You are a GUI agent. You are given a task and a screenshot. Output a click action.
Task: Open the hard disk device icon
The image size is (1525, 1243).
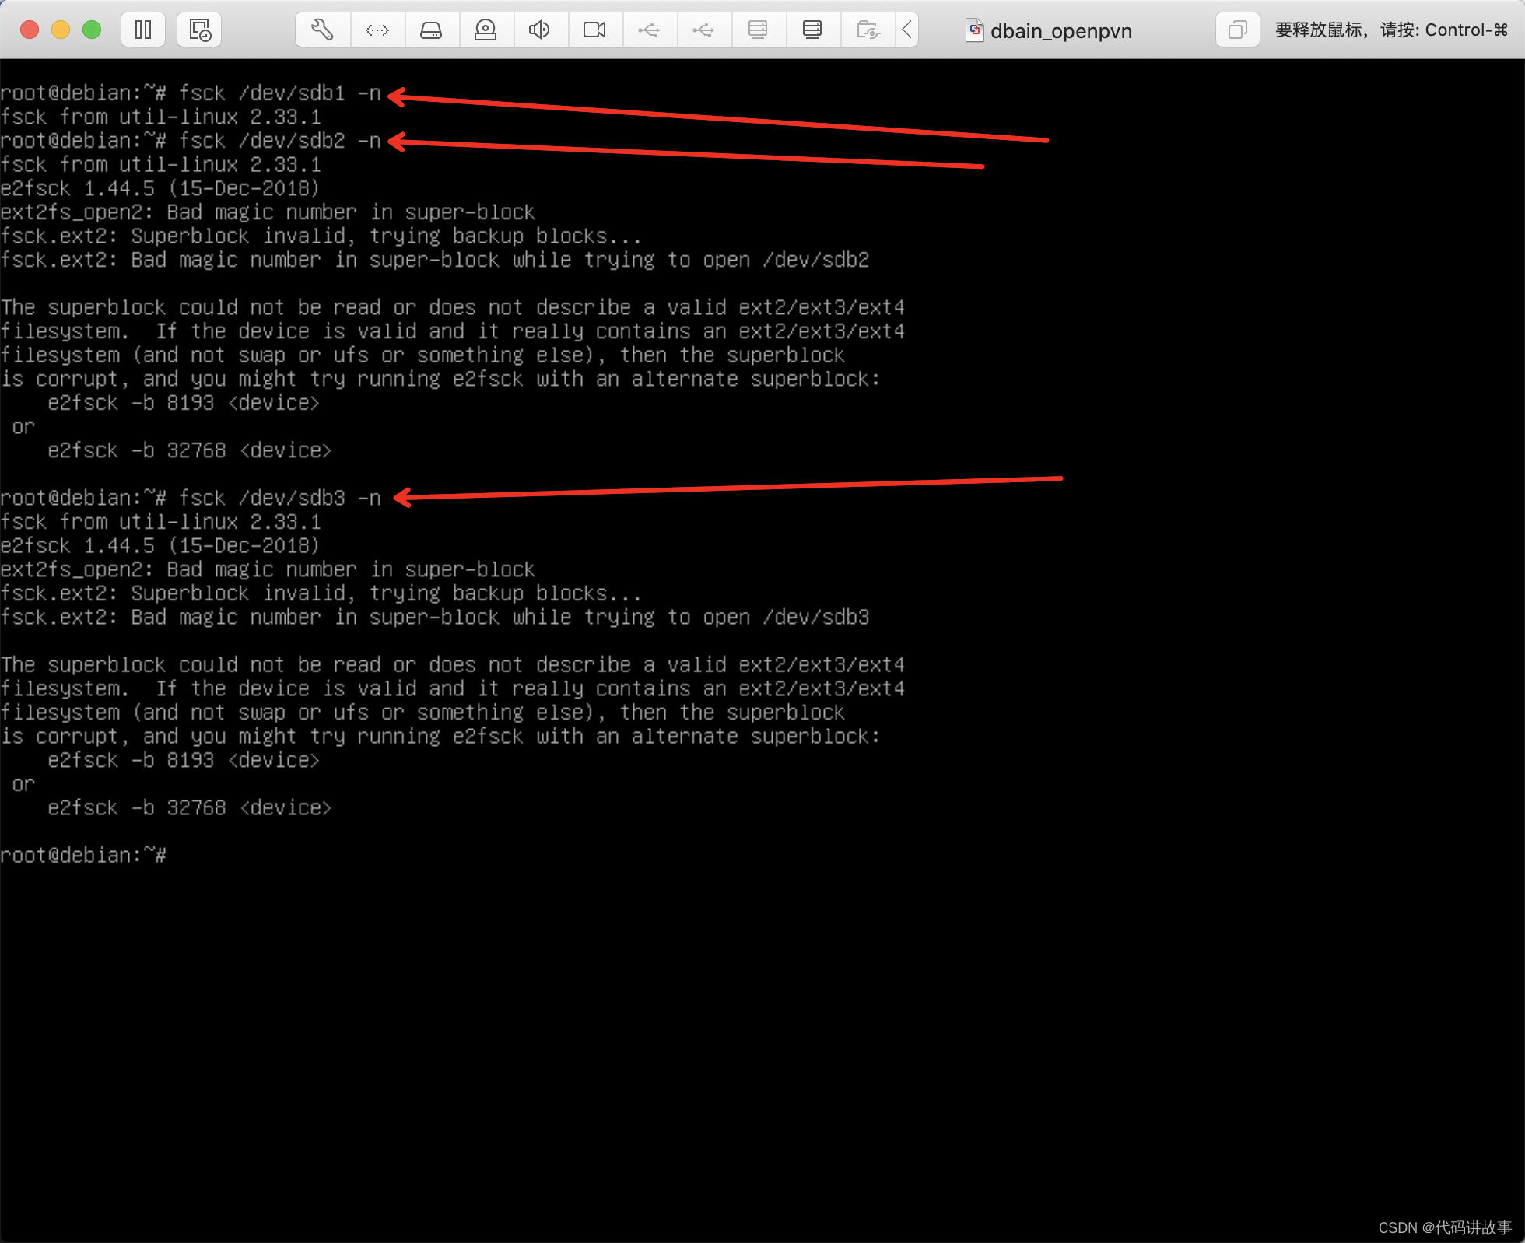pos(431,30)
